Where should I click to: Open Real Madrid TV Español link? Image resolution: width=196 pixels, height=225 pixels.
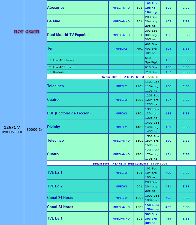pos(68,35)
